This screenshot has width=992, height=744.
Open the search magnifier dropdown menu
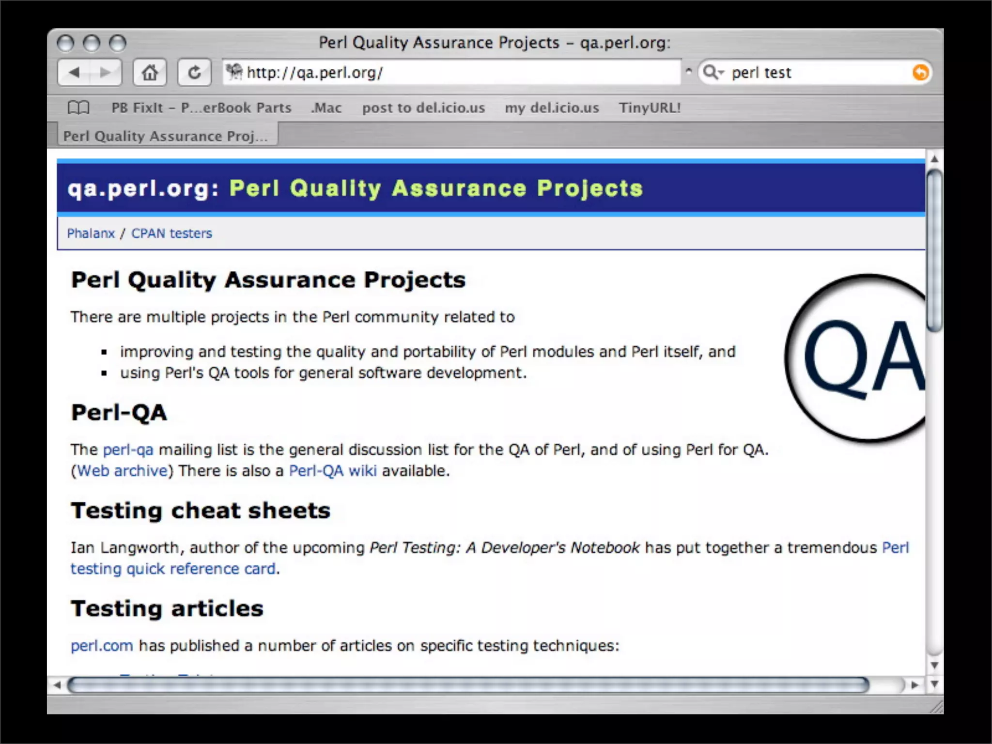click(713, 73)
